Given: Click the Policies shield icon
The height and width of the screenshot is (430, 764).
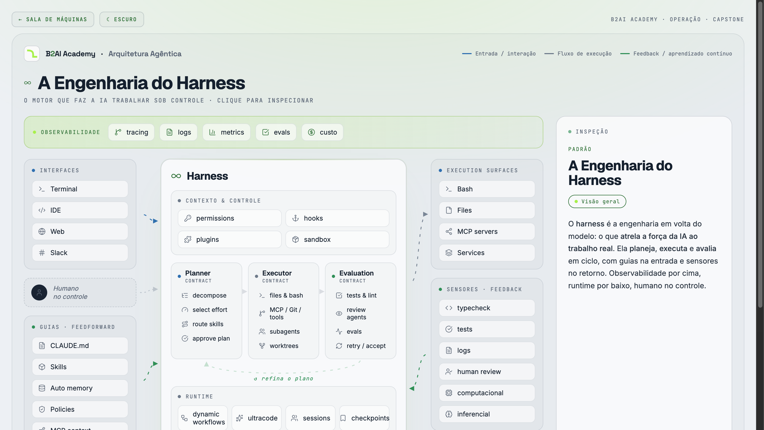Looking at the screenshot, I should 42,409.
